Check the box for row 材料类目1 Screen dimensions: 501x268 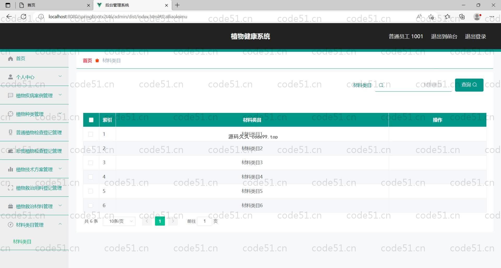91,134
